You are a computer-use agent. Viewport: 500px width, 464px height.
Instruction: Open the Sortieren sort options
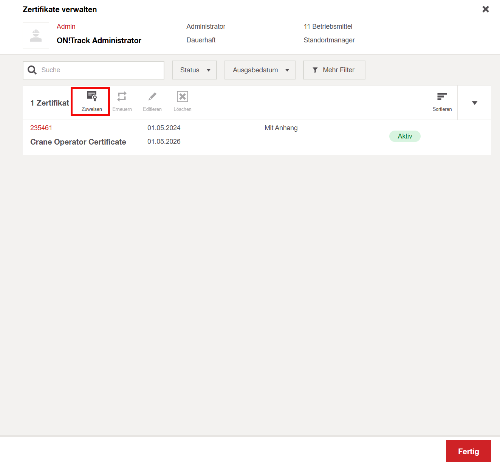[x=442, y=102]
